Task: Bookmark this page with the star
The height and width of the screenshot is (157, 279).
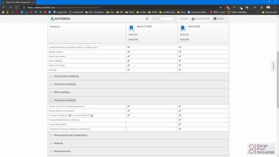Action: 221,7
